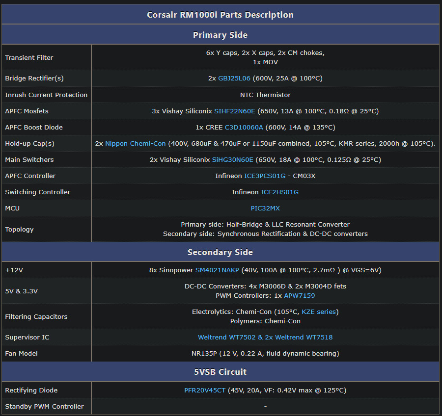Follow the ICE3PCS01G controller link
The image size is (442, 416).
(x=265, y=176)
